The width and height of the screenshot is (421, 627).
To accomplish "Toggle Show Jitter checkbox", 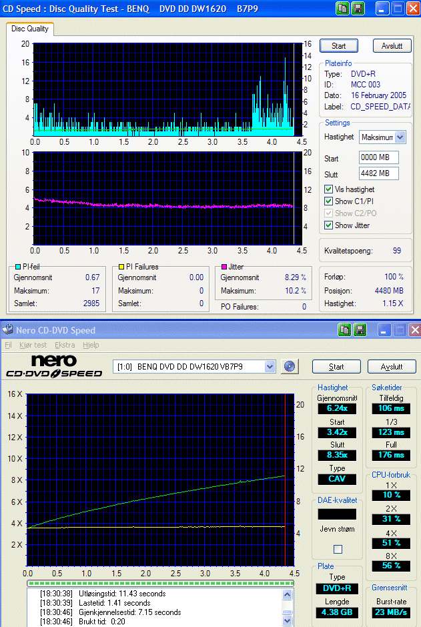I will point(329,225).
